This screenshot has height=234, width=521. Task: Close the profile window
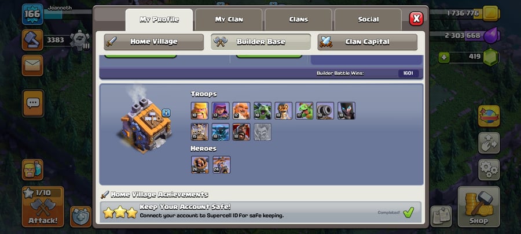coord(416,18)
